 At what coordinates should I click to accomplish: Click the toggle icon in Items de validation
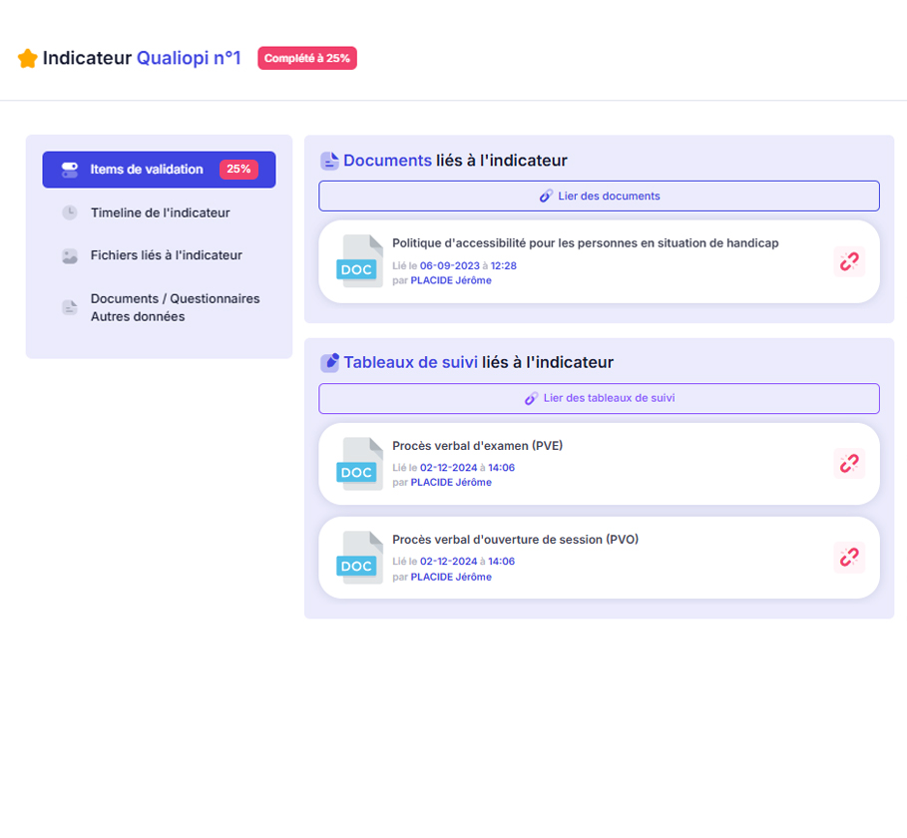[x=70, y=170]
